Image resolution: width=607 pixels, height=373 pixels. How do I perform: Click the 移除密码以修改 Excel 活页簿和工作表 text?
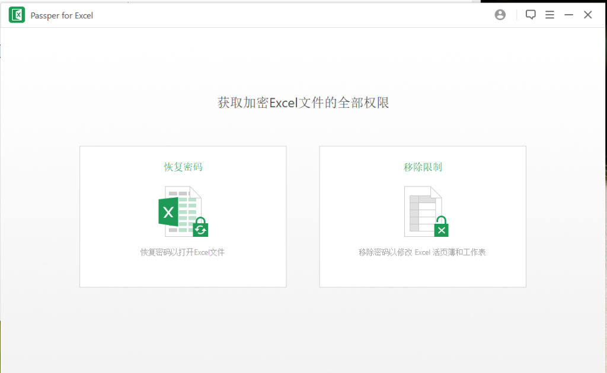click(x=422, y=252)
